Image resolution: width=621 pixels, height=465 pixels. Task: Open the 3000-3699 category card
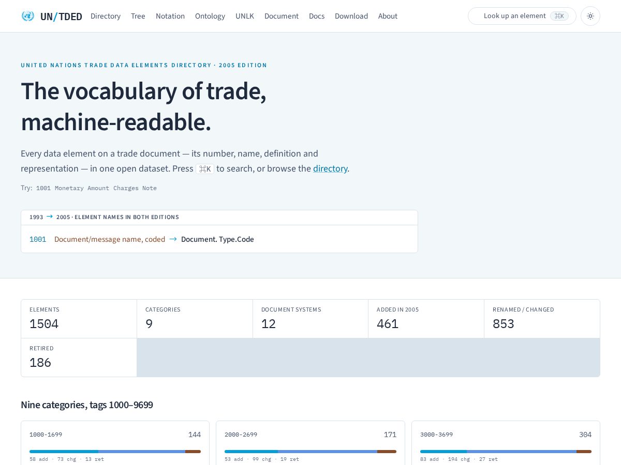point(506,443)
